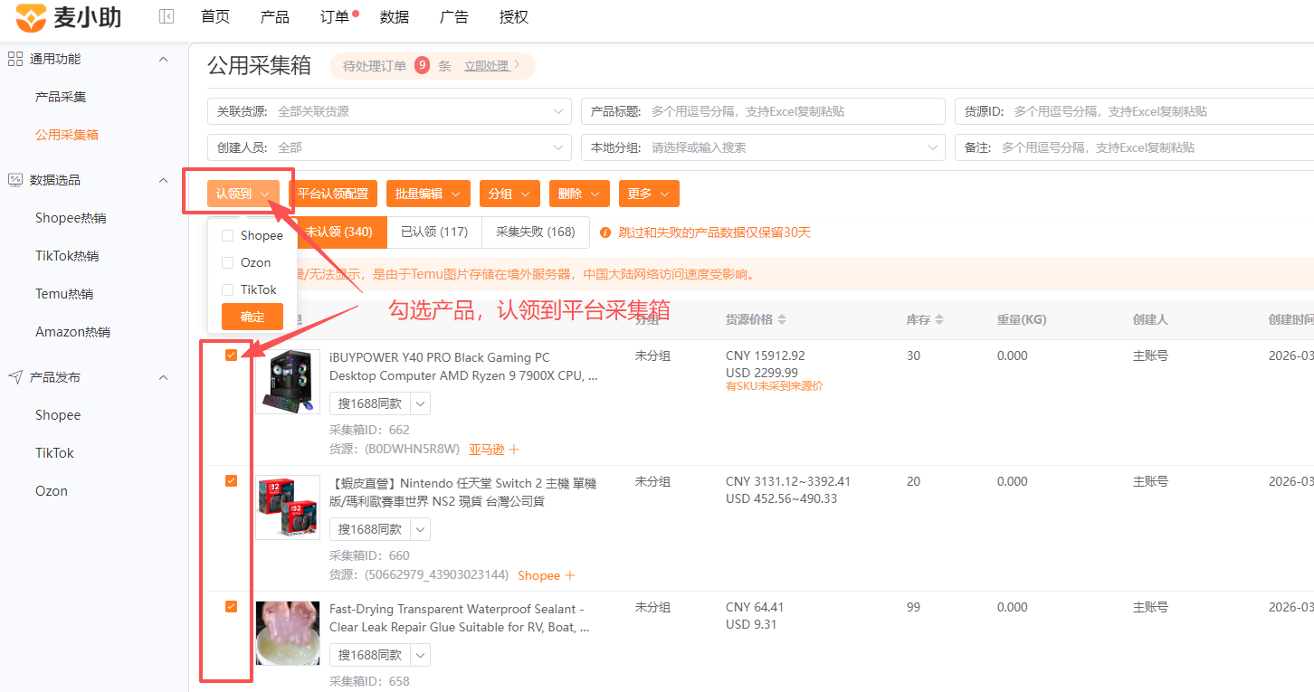Open the 批量编辑 dropdown

point(429,194)
